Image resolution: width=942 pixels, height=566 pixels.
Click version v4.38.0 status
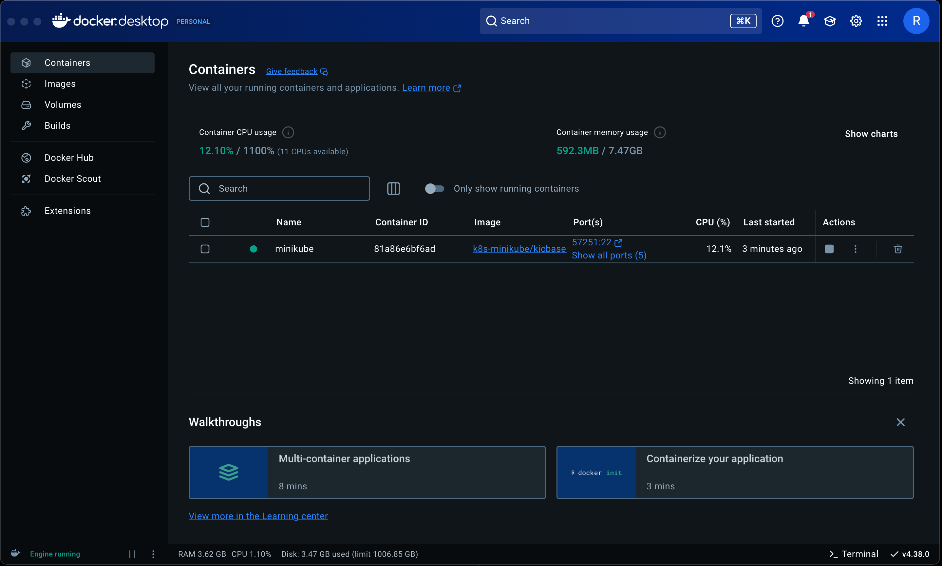(910, 554)
